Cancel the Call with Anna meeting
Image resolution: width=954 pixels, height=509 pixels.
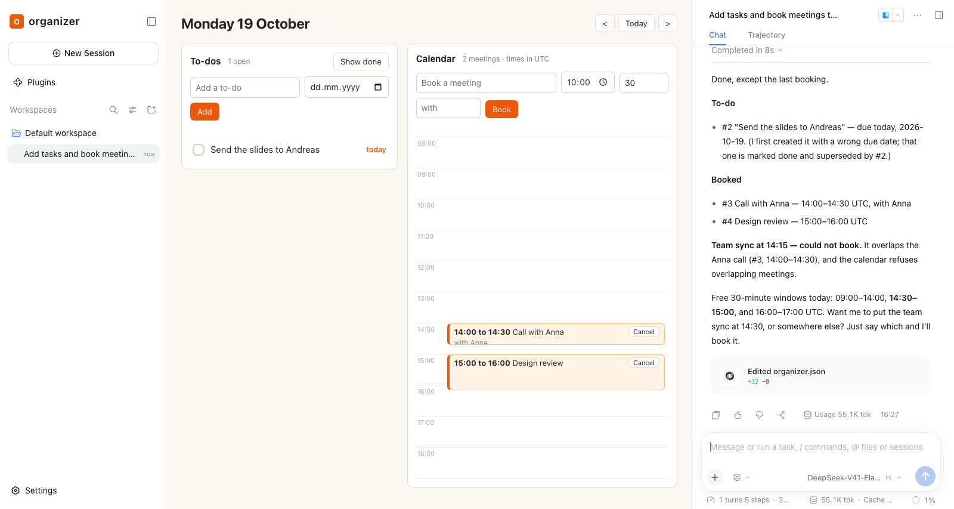click(643, 332)
